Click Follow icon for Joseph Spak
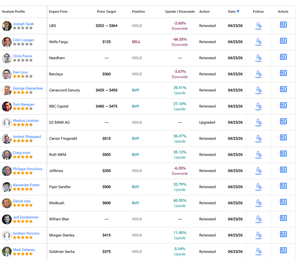This screenshot has width=297, height=260. tap(259, 25)
